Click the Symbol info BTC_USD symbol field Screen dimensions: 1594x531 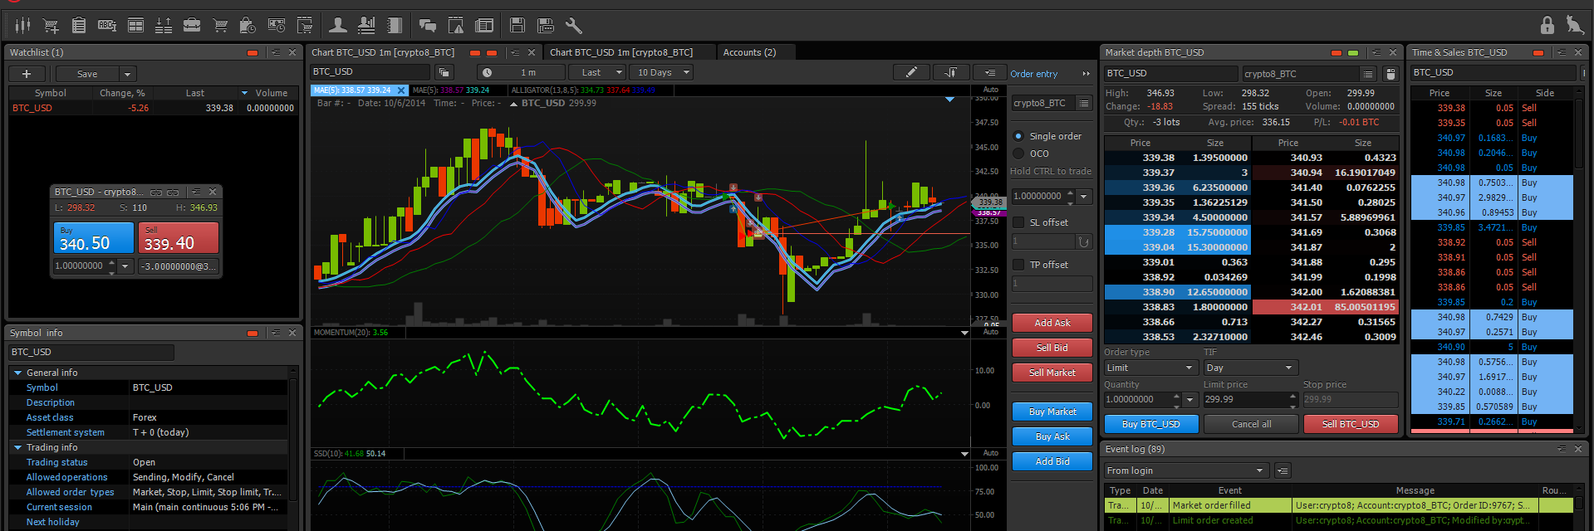click(x=91, y=352)
